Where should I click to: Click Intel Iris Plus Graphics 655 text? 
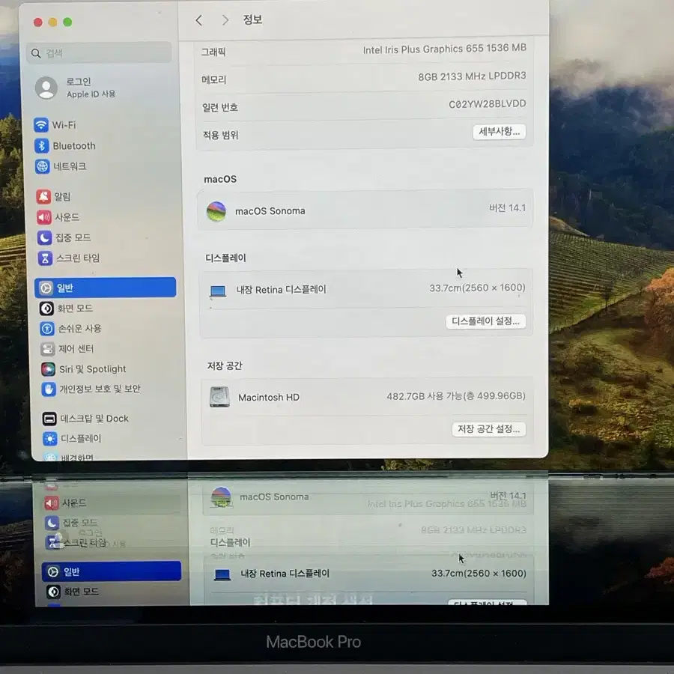444,49
